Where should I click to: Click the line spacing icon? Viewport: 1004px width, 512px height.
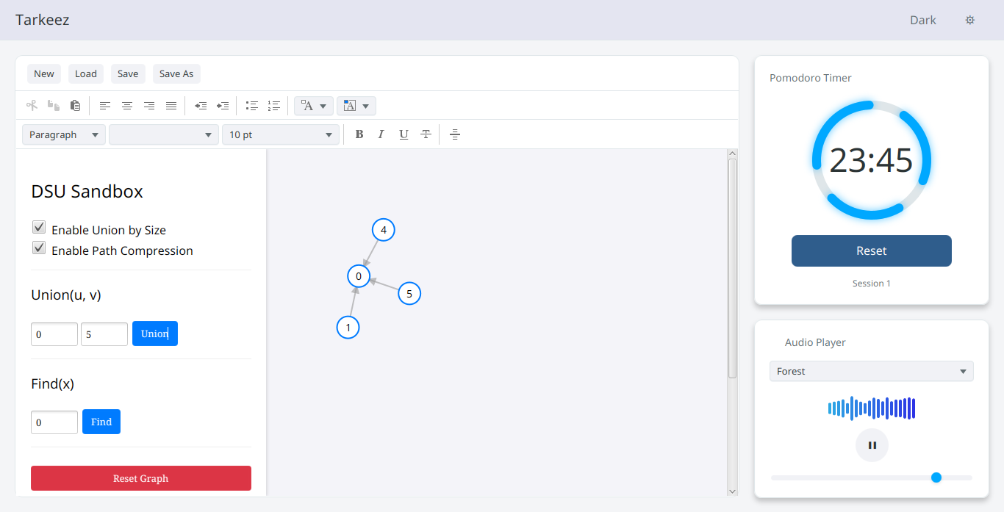click(x=455, y=134)
